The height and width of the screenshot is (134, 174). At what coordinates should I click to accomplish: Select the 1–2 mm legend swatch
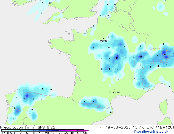17,130
